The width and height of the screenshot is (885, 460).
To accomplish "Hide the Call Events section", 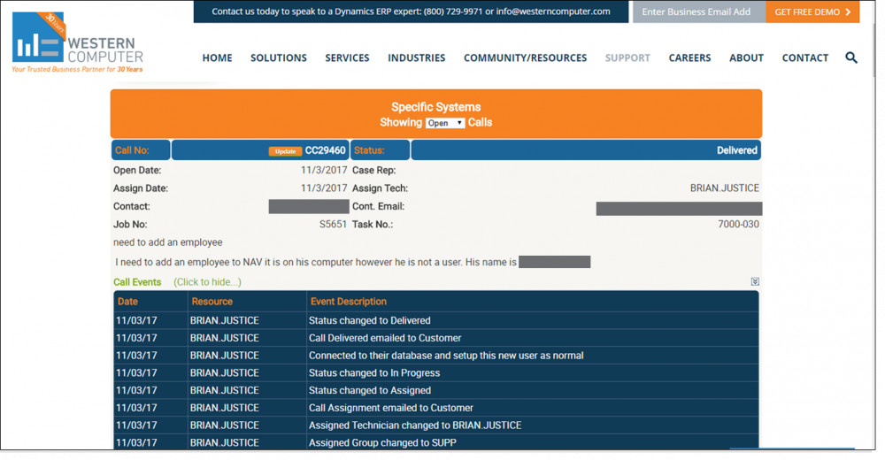I will pos(207,282).
